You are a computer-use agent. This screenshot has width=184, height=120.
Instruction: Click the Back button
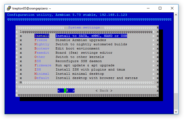[104, 91]
